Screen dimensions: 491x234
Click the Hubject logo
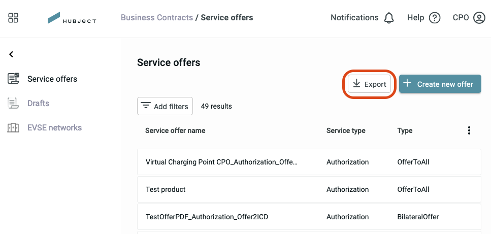tap(72, 18)
